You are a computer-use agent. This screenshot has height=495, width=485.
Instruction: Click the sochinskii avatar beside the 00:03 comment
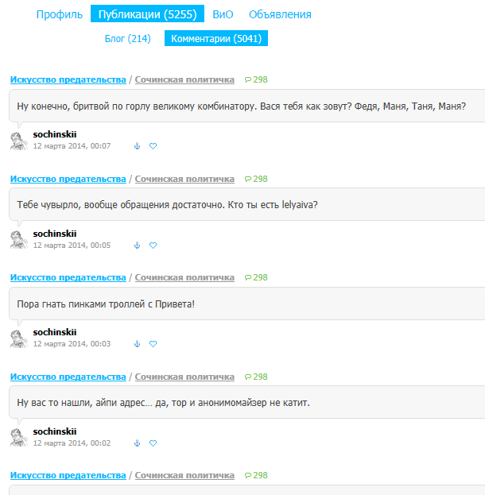(x=18, y=338)
